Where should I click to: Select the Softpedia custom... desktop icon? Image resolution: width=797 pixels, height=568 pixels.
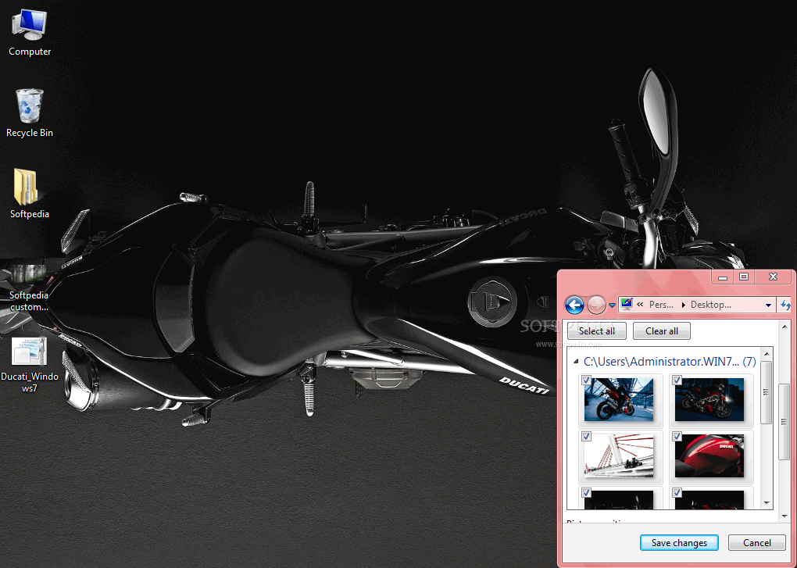coord(29,286)
